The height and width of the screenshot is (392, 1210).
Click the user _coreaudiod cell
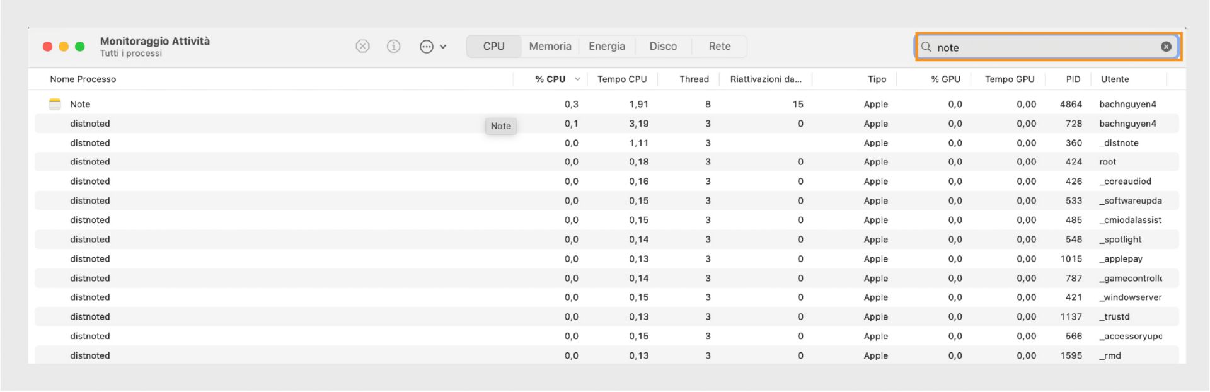[1125, 182]
